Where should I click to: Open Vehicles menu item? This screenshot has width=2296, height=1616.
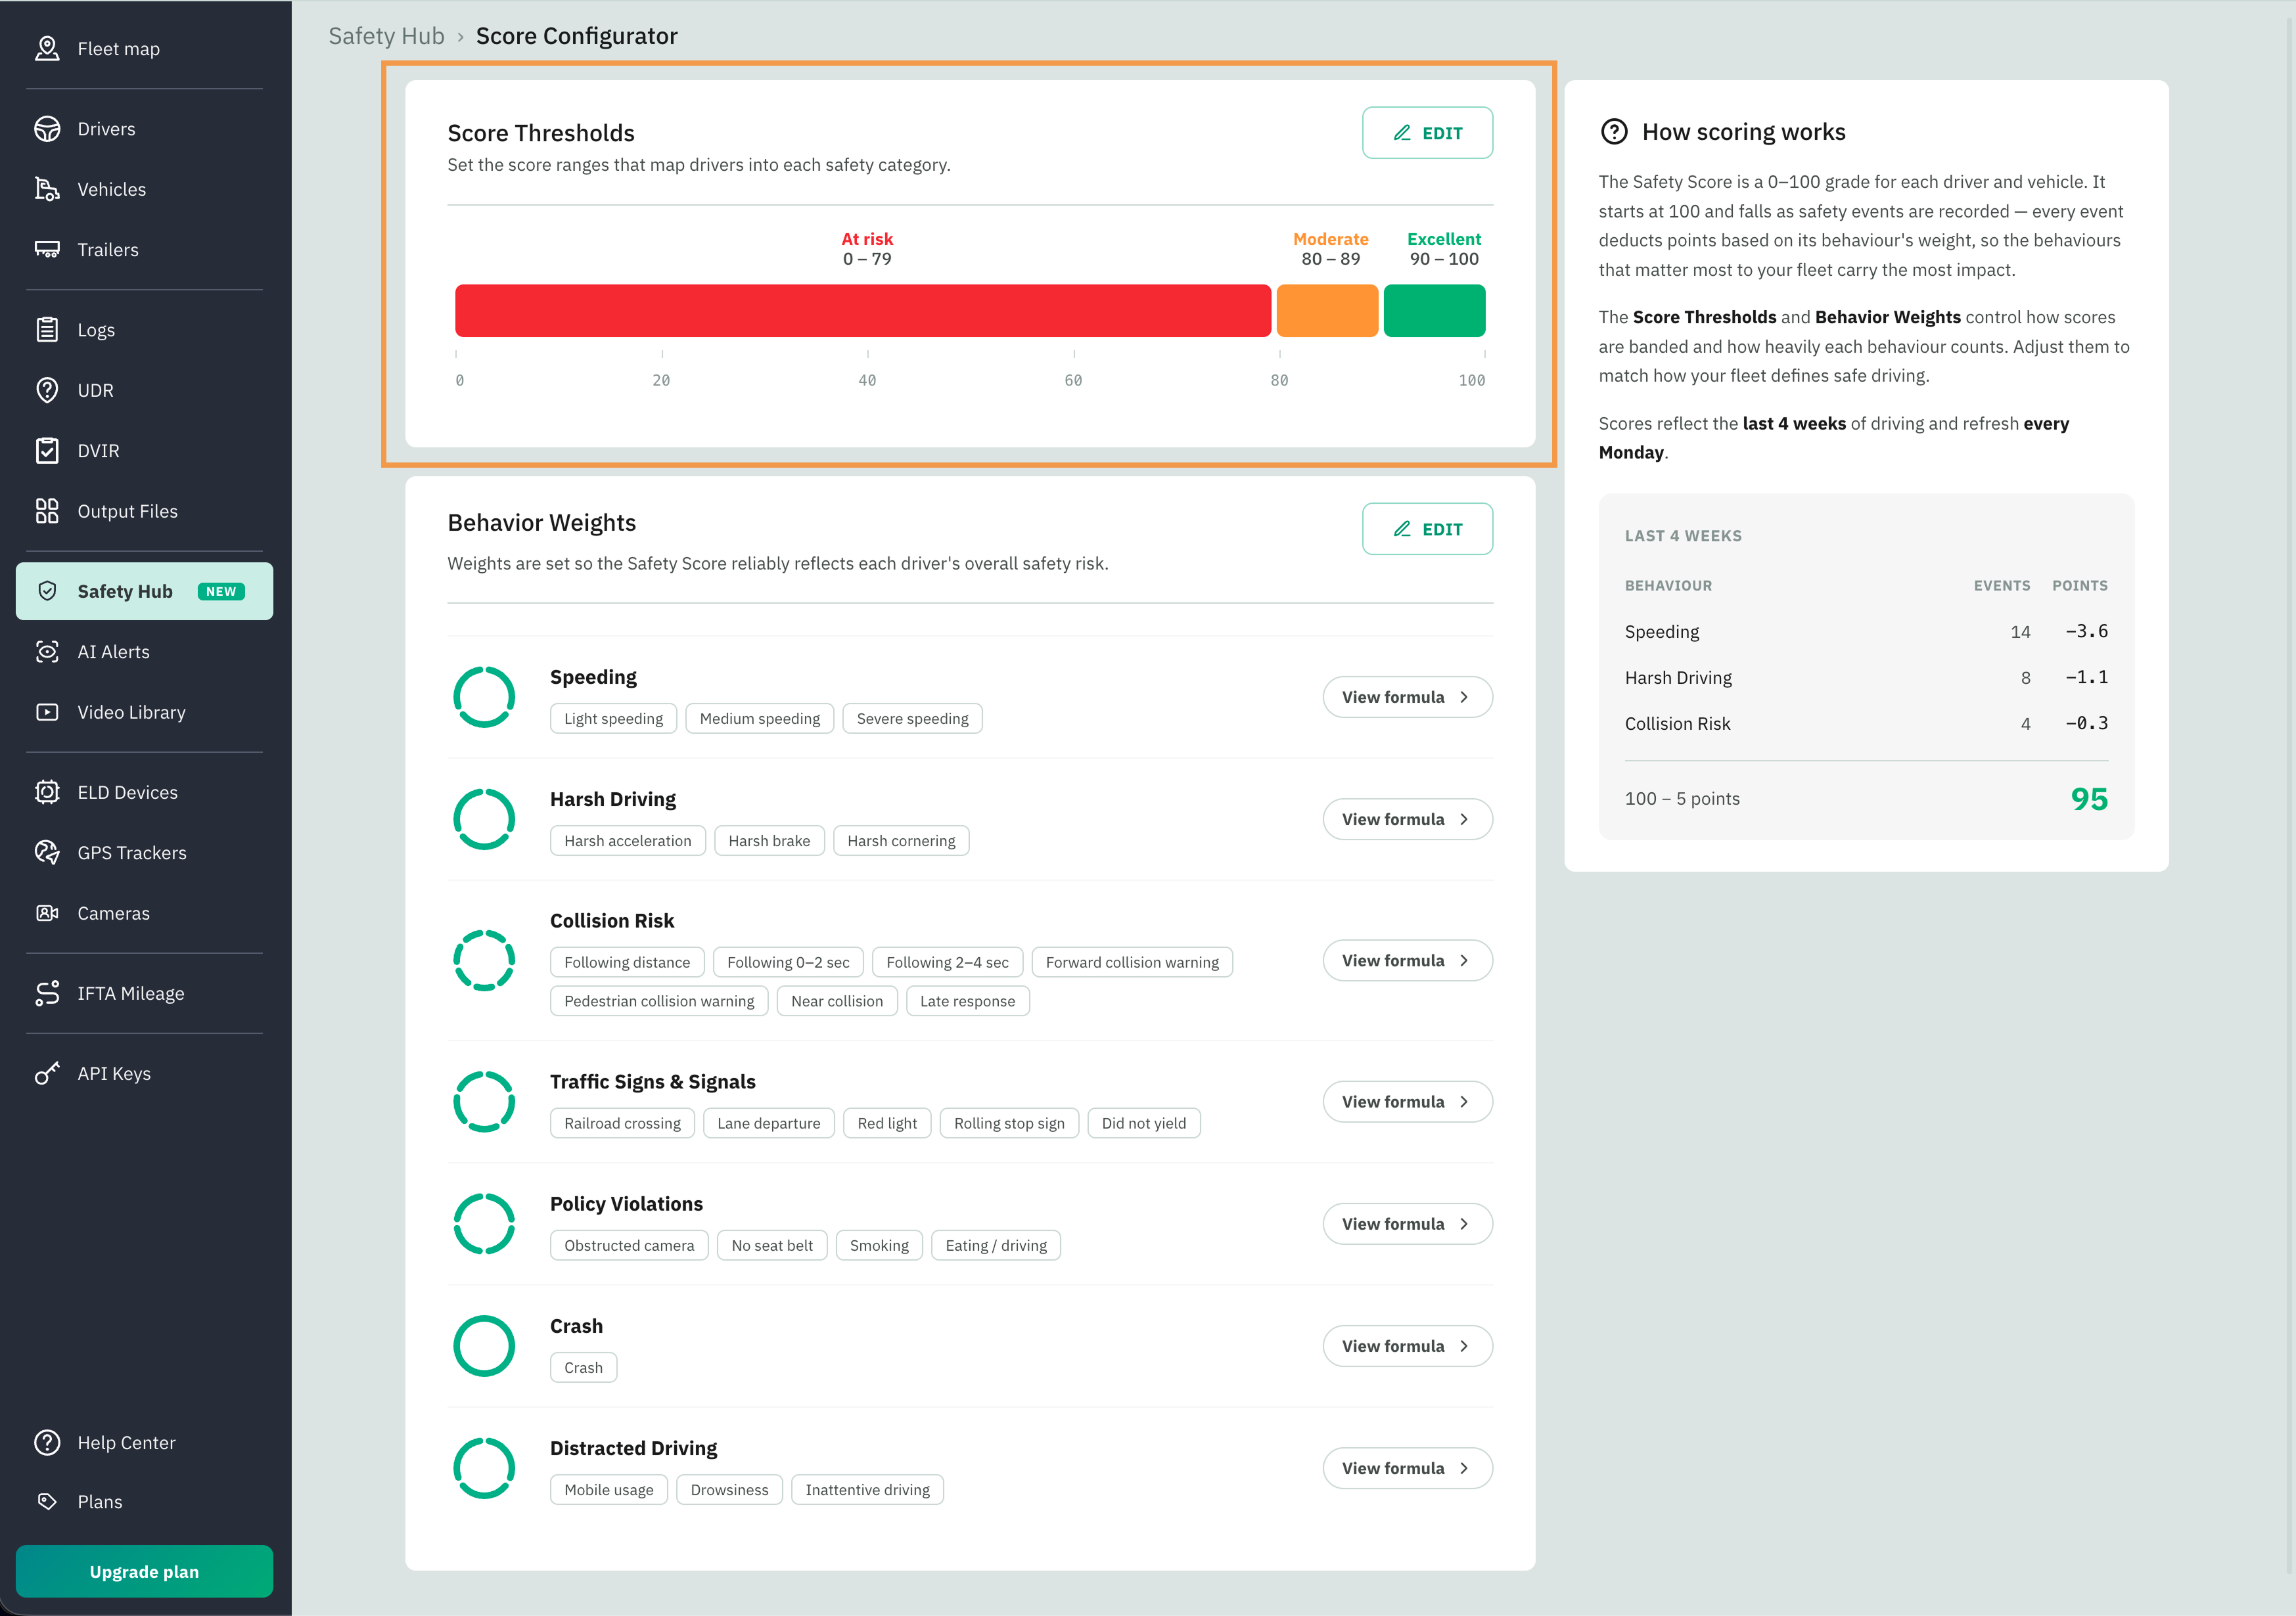pos(144,189)
